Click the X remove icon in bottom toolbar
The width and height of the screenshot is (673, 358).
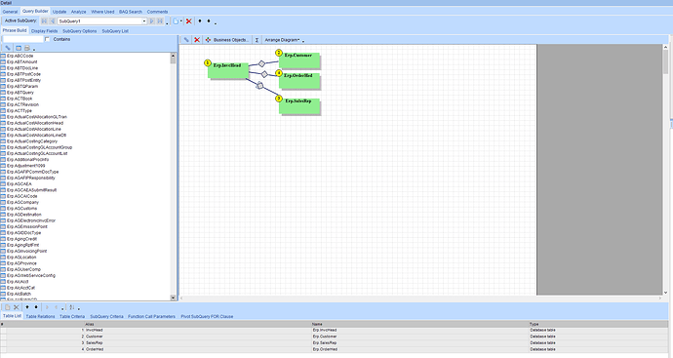click(x=17, y=307)
